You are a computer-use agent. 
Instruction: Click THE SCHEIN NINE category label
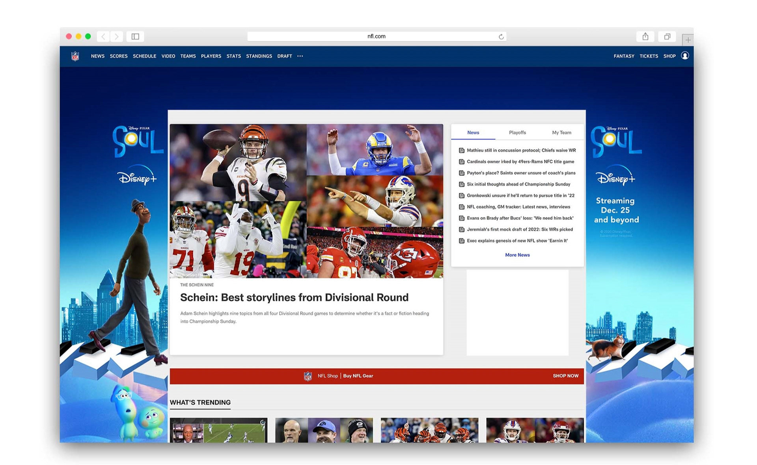[x=197, y=285]
